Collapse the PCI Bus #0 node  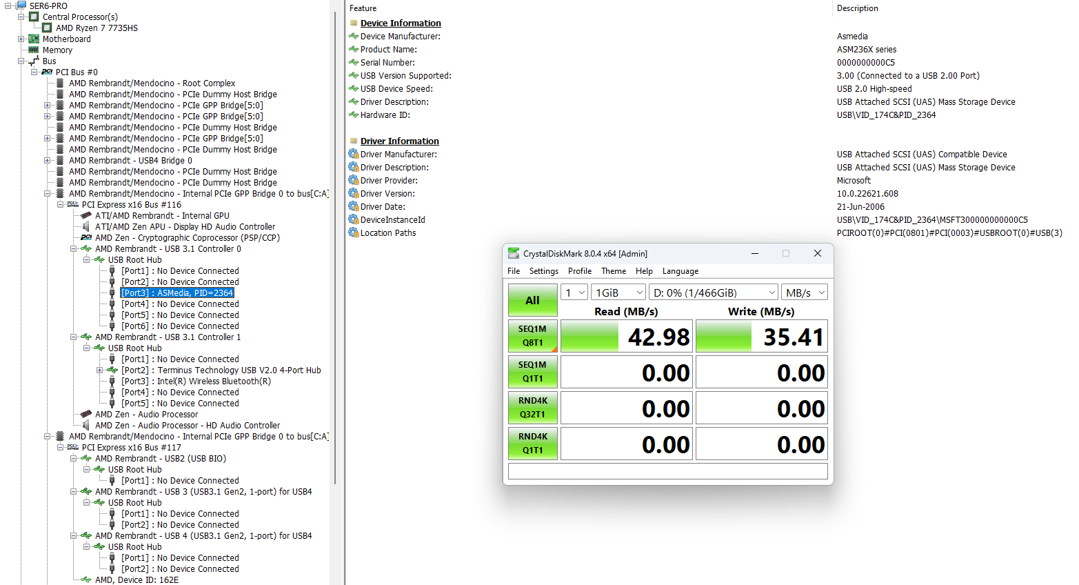(x=34, y=72)
